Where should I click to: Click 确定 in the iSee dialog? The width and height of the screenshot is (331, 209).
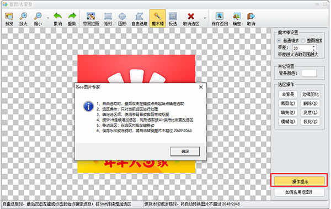click(x=185, y=151)
